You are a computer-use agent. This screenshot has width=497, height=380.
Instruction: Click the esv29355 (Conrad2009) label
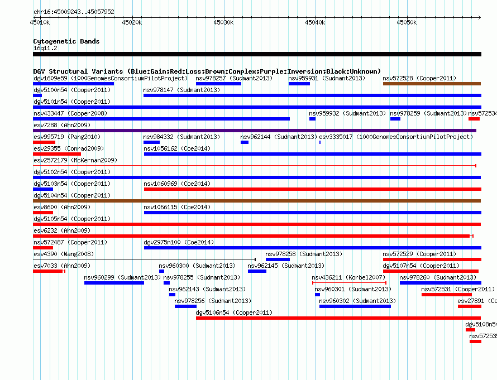[69, 148]
